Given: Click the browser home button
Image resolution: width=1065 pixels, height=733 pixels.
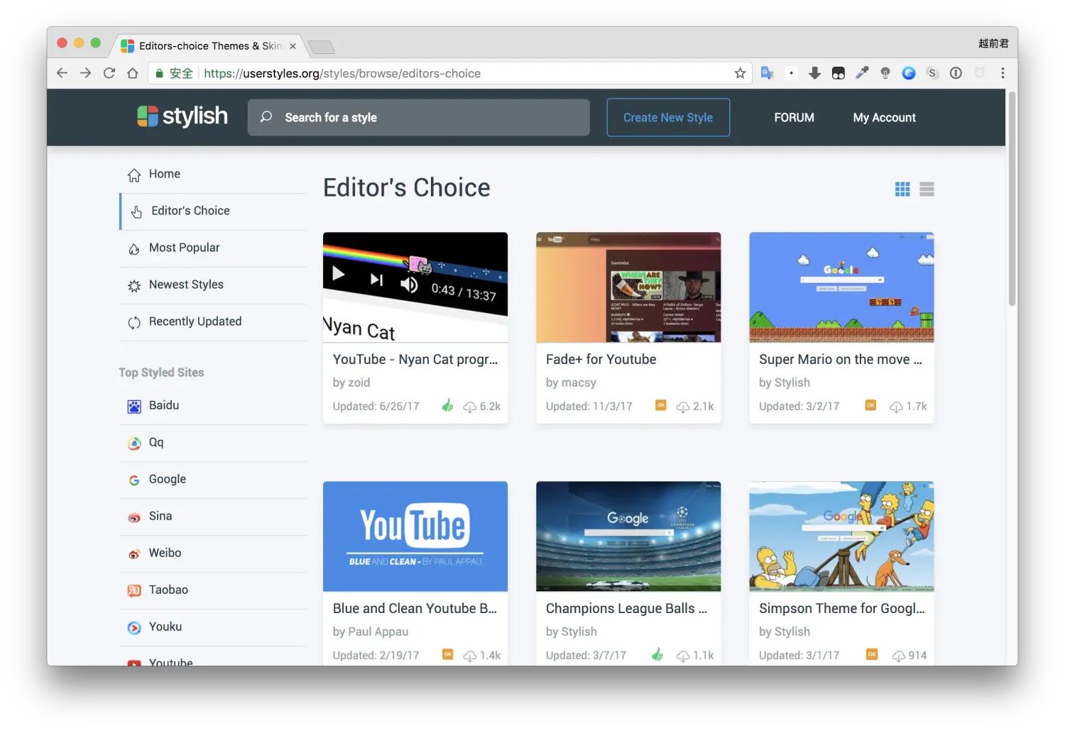Looking at the screenshot, I should point(133,73).
